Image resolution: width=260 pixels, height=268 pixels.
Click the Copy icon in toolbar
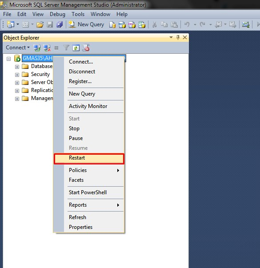tap(164, 24)
